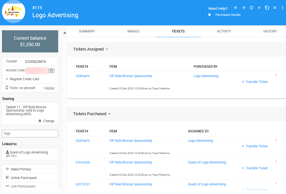Click the refresh icon in header
The height and width of the screenshot is (194, 286).
251,8
